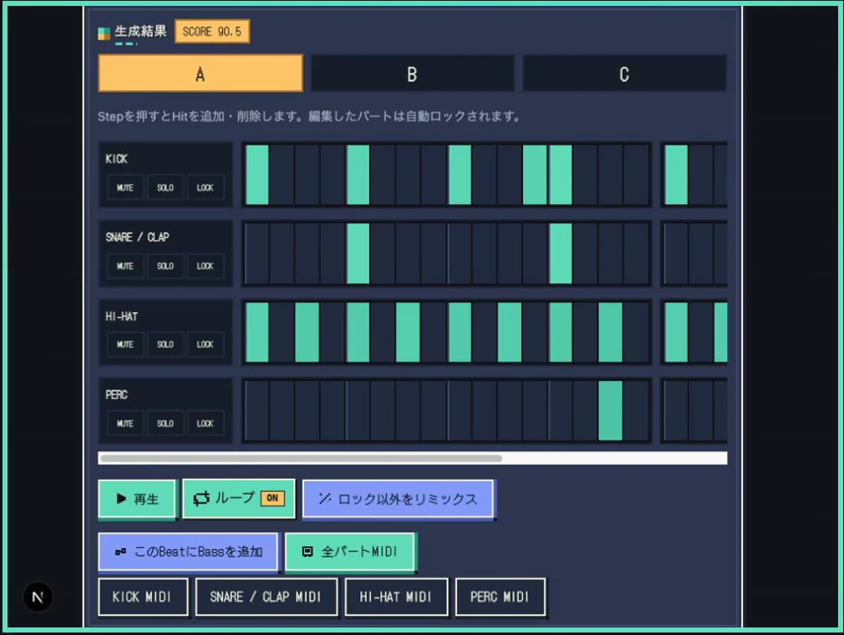This screenshot has width=844, height=635.
Task: Click the Next.js dev indicator icon
Action: coord(38,597)
